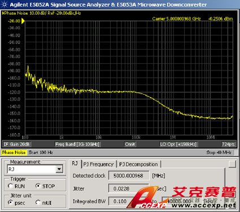The height and width of the screenshot is (212, 240).
Task: Select the RUN trigger radio button
Action: [x=10, y=186]
